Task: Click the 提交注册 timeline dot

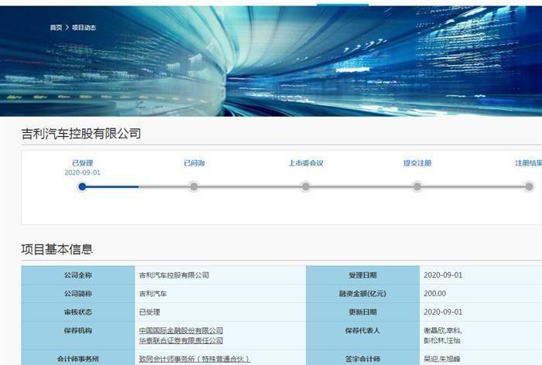Action: click(x=417, y=186)
